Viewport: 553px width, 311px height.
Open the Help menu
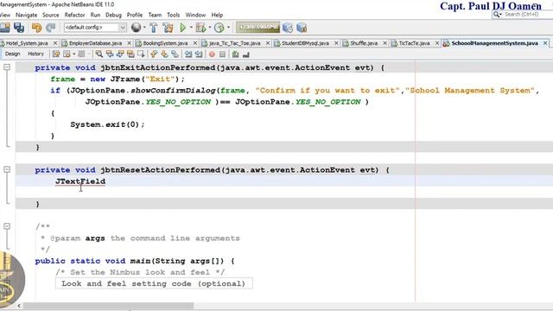(x=217, y=15)
